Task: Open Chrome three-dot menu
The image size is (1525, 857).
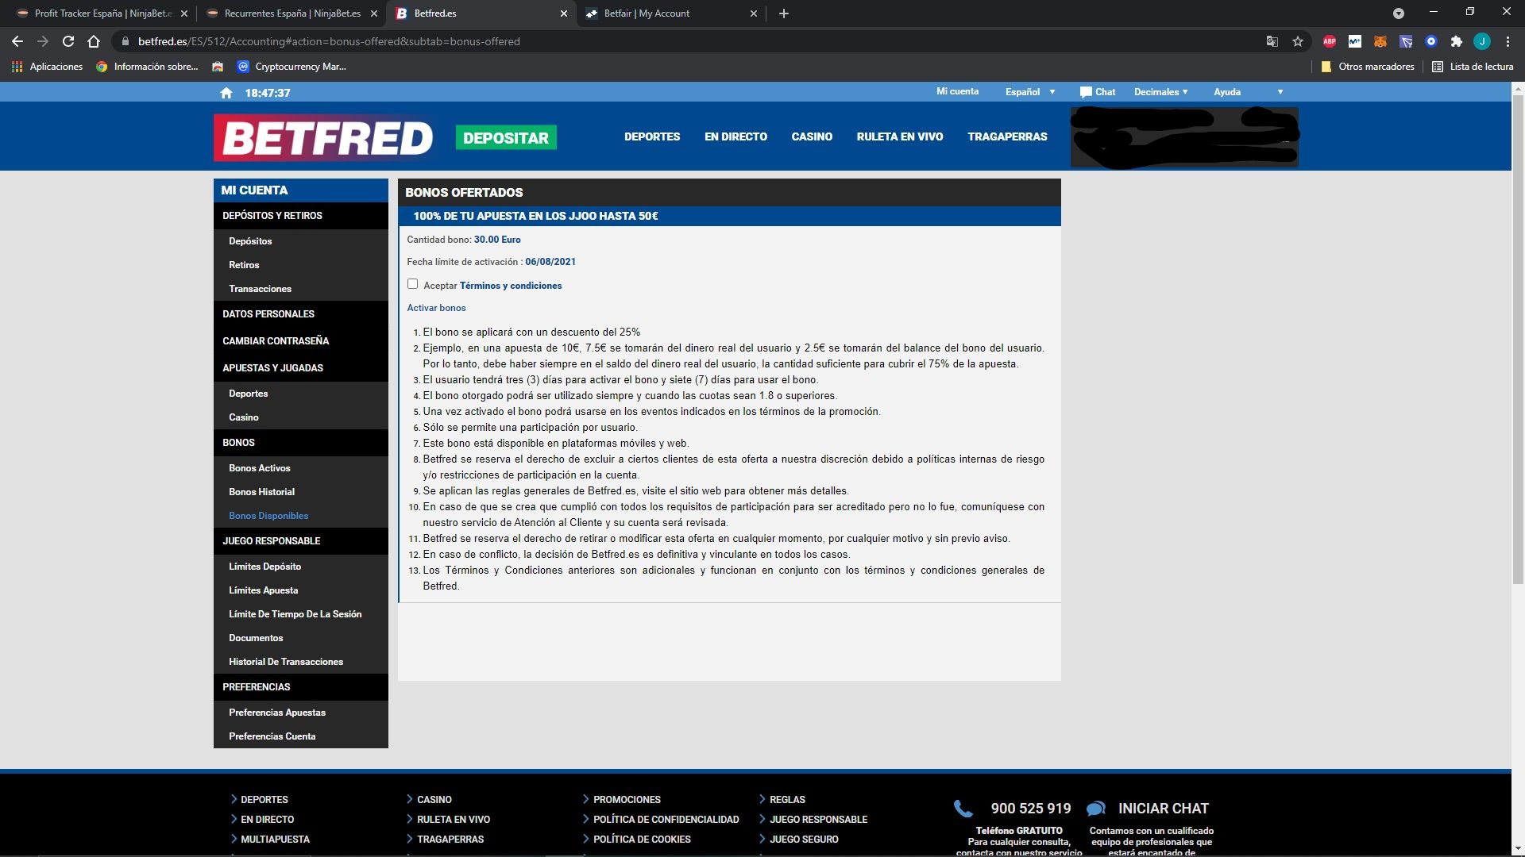Action: pos(1508,41)
